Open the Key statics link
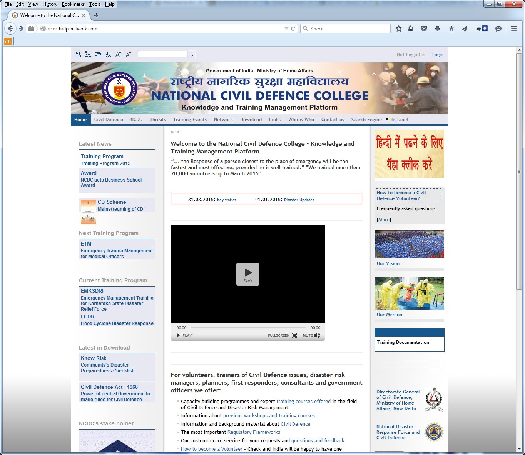 point(226,200)
